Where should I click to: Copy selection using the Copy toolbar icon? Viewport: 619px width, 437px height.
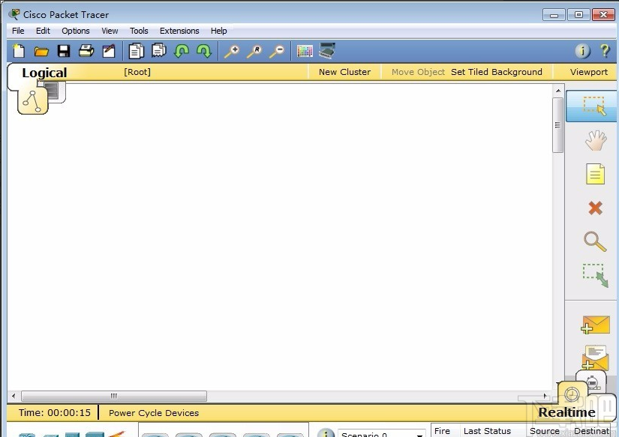tap(137, 51)
